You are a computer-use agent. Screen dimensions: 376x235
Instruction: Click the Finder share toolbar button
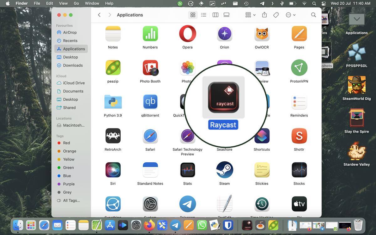tap(264, 15)
